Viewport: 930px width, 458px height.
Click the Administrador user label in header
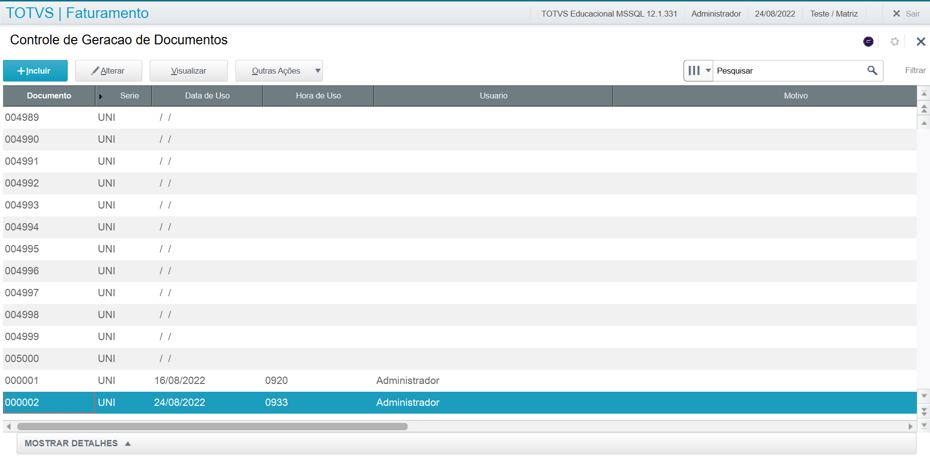point(716,14)
